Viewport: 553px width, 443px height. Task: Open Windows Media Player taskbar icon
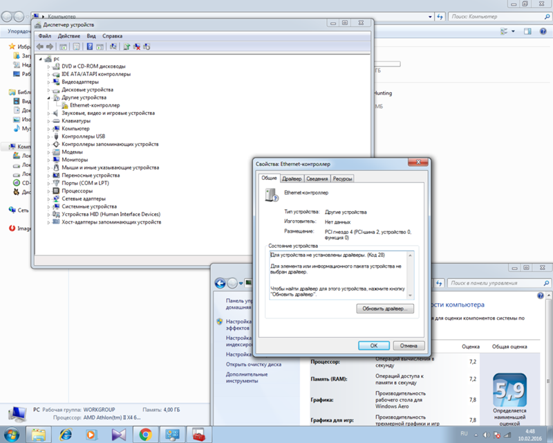(x=91, y=435)
